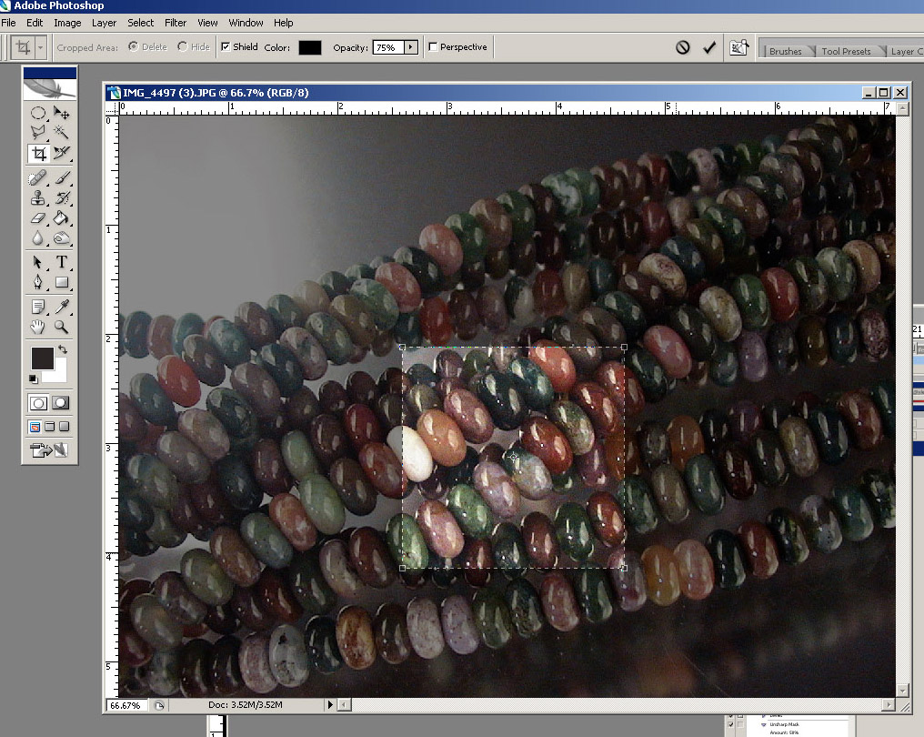Select the Path Selection tool
This screenshot has height=737, width=924.
37,262
